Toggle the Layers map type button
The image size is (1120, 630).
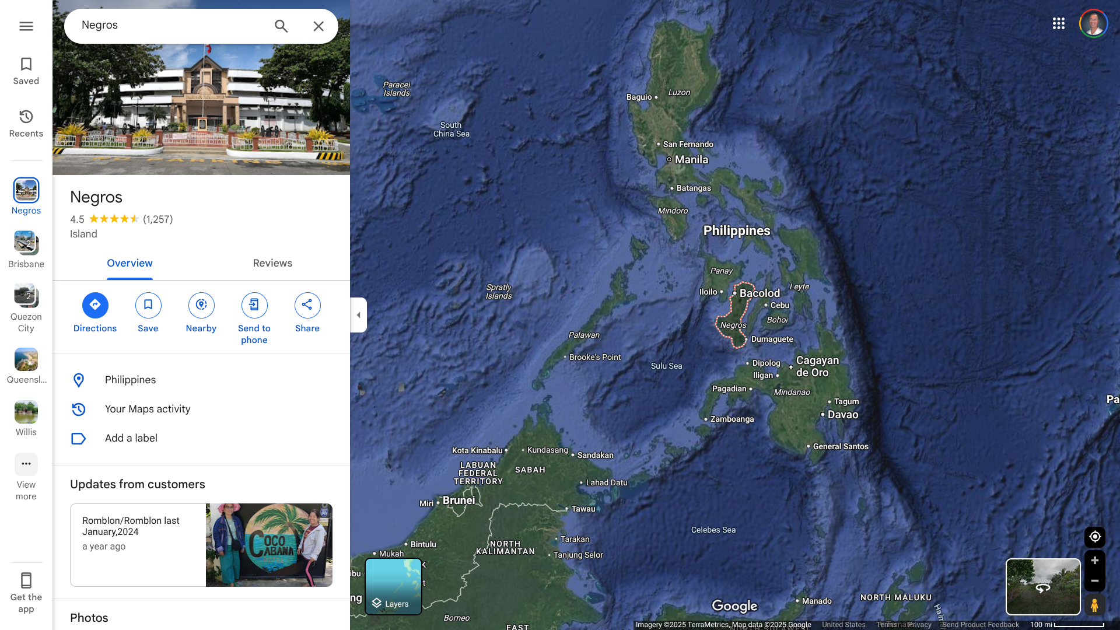[x=393, y=586]
